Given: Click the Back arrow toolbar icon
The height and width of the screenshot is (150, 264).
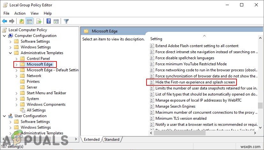Looking at the screenshot, I should [4, 21].
